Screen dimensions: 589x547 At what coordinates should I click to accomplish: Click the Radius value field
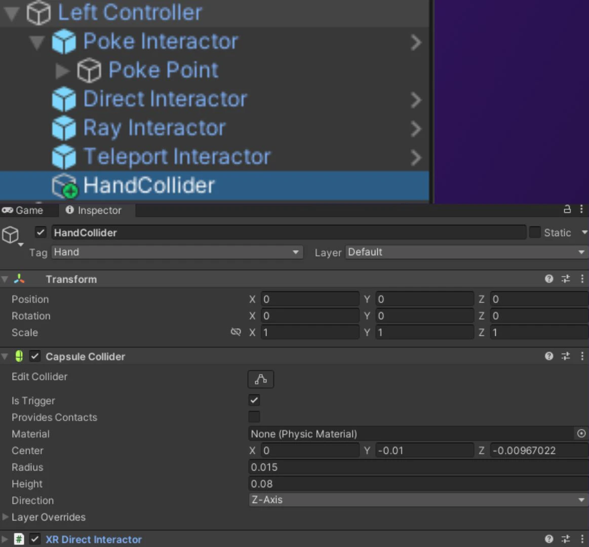418,467
